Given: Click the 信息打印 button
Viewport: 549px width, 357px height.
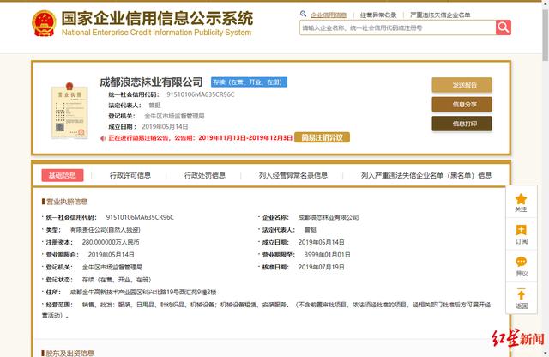Looking at the screenshot, I should coord(462,124).
